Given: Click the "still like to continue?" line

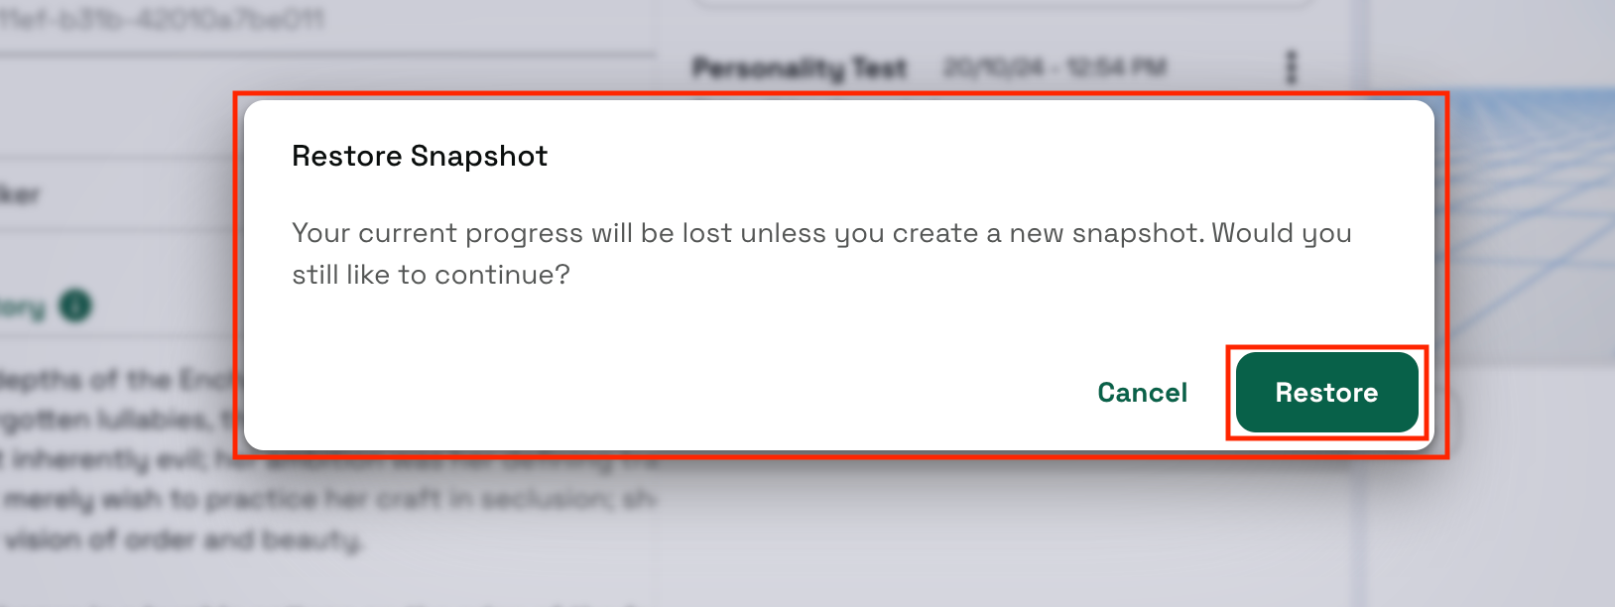Looking at the screenshot, I should click(x=431, y=275).
